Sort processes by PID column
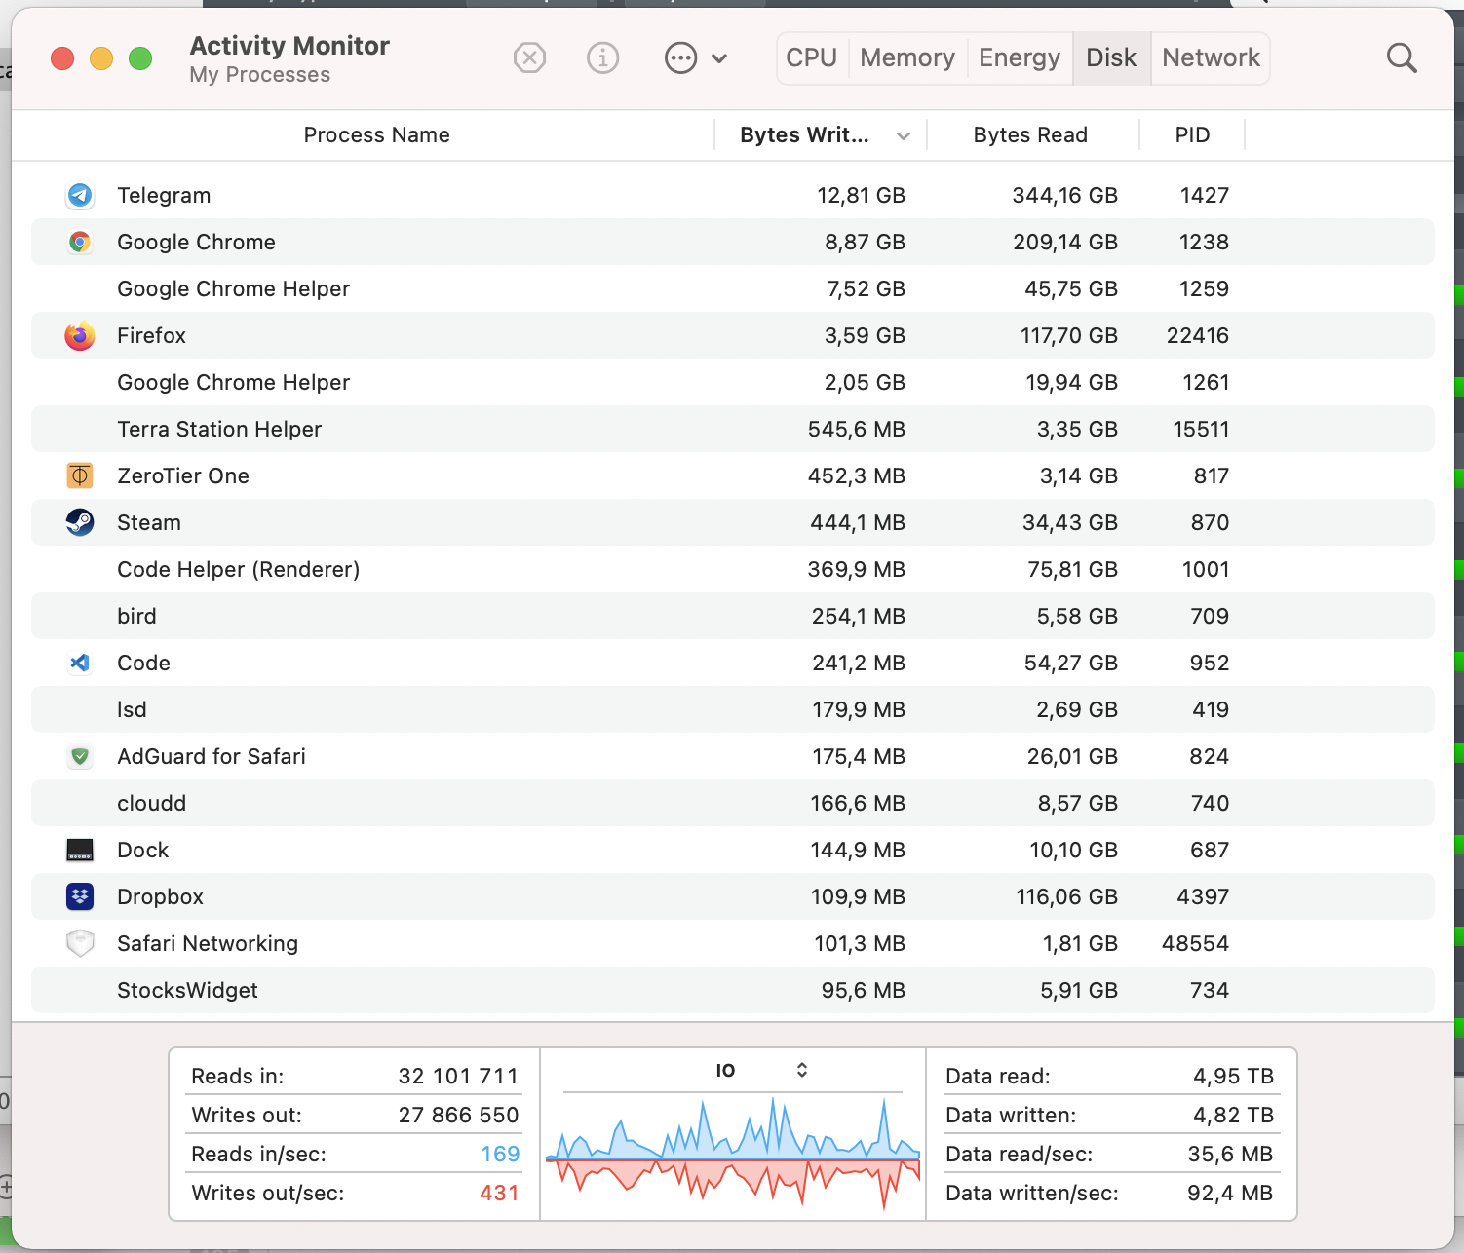Image resolution: width=1464 pixels, height=1253 pixels. [x=1192, y=135]
